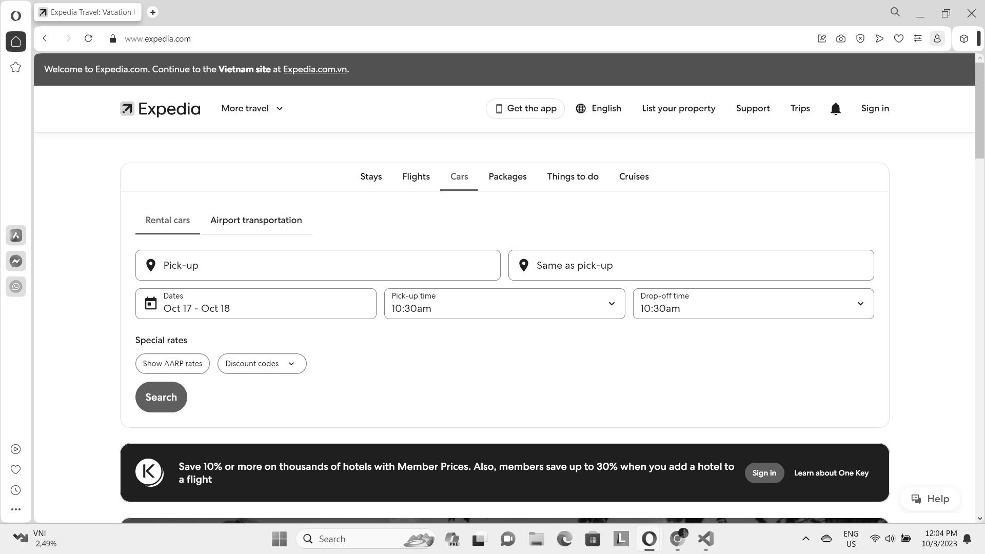
Task: Select Rental cars sub-tab
Action: [x=168, y=220]
